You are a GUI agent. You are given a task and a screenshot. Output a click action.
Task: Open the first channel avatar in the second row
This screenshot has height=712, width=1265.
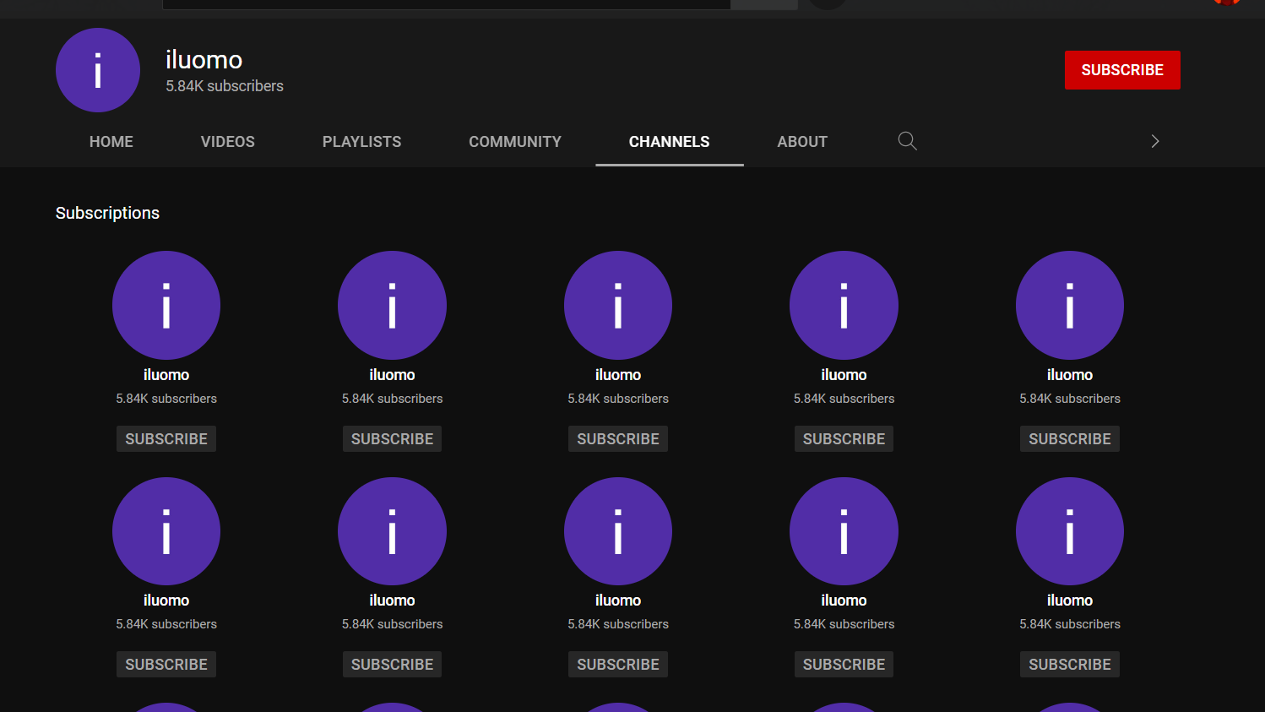click(x=166, y=531)
